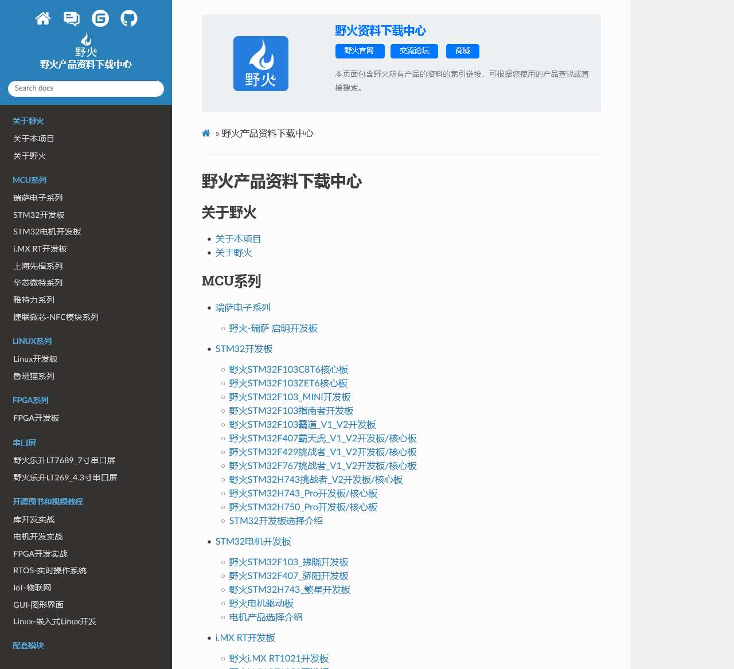Screen dimensions: 734x669
Task: Open 库开发实战 sidebar item
Action: tap(34, 519)
